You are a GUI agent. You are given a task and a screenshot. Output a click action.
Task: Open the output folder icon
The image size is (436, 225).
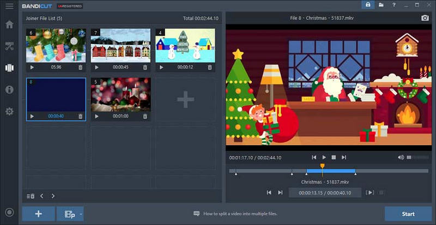point(381,5)
